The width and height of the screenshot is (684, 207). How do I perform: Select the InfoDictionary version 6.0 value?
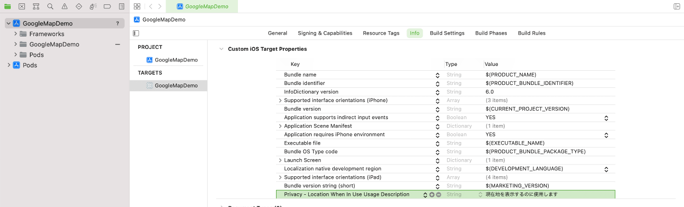490,92
